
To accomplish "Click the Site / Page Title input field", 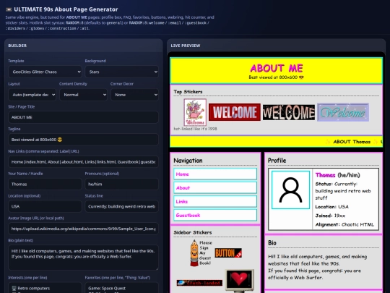I will tap(83, 117).
